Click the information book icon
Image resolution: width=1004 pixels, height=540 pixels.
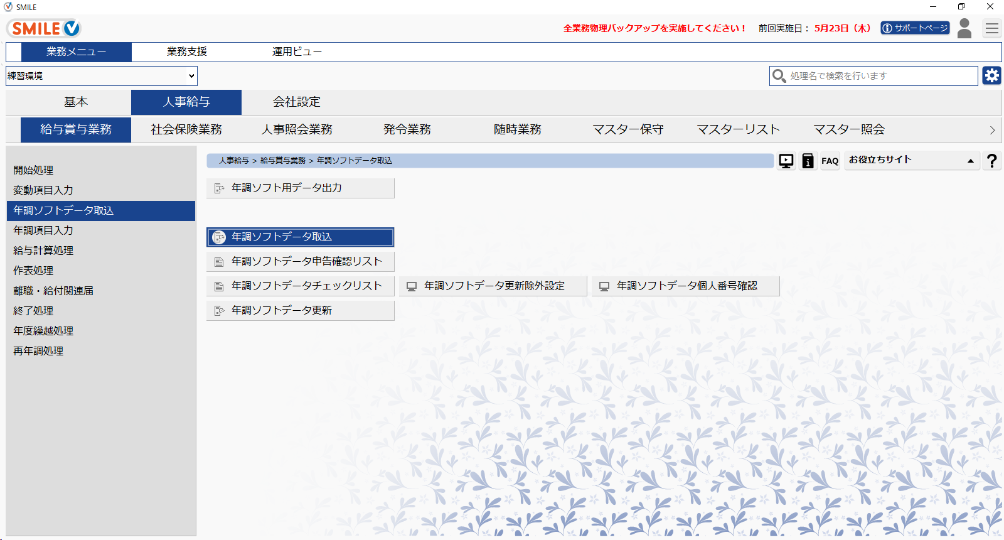pos(808,161)
